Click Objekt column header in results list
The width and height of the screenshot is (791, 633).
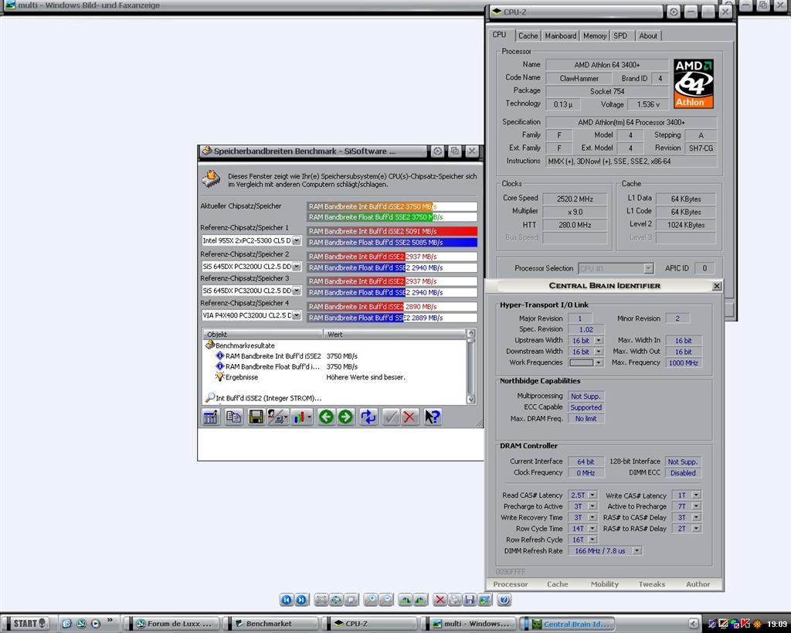pos(263,334)
